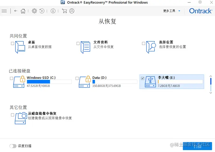Image resolution: width=215 pixels, height=152 pixels.
Task: Click the 从文件中恢复 description
Action: click(x=104, y=47)
